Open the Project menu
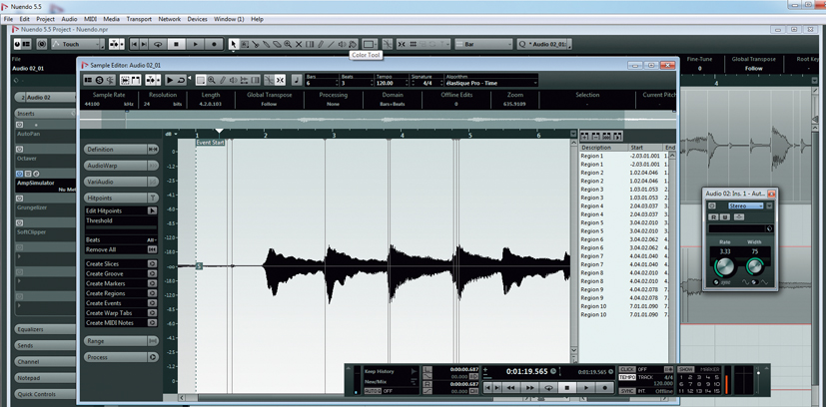This screenshot has width=826, height=407. pyautogui.click(x=45, y=19)
